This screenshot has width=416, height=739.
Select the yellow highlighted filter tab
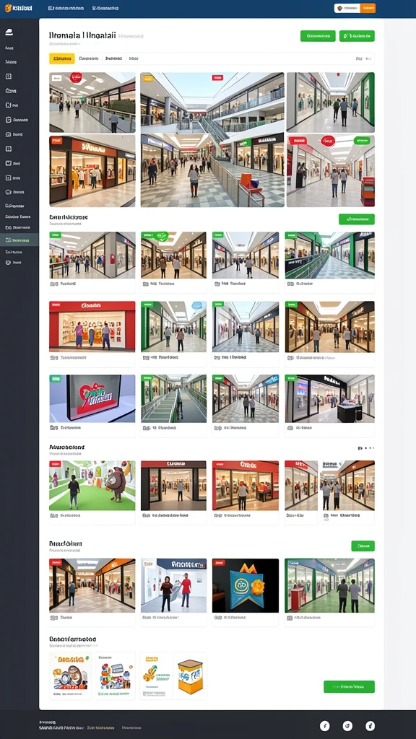click(x=62, y=58)
